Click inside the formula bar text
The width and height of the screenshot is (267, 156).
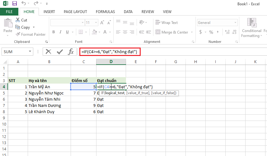point(109,52)
